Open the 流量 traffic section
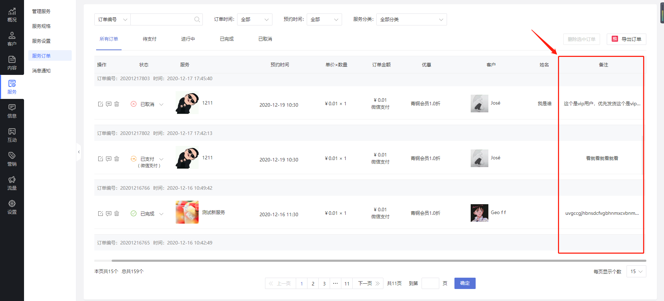Screen dimensions: 664x301 [x=12, y=183]
